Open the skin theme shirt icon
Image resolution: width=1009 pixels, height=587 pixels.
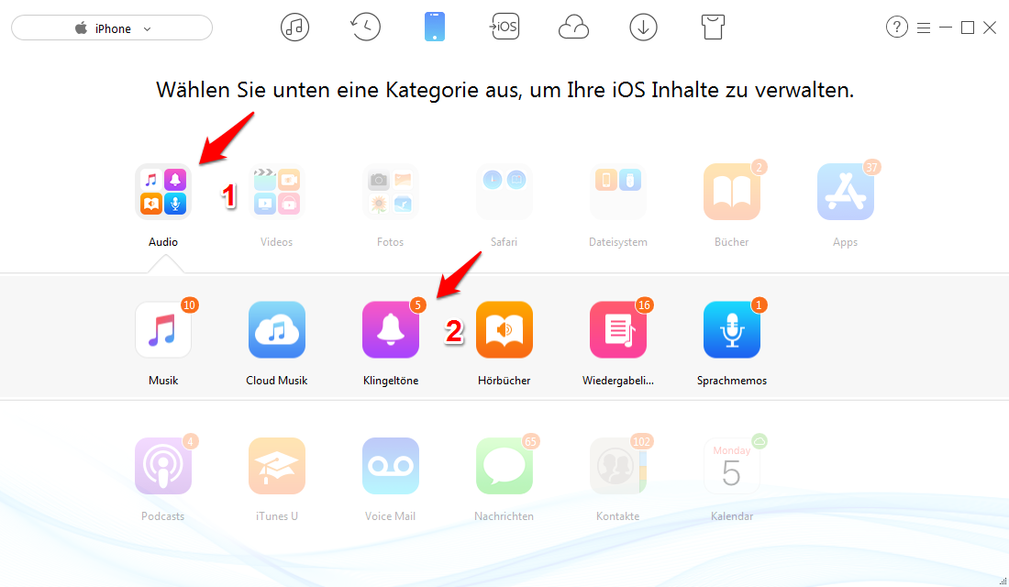(x=713, y=28)
